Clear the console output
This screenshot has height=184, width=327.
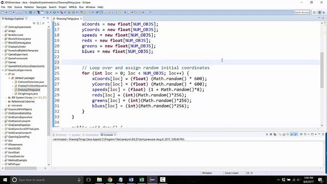pyautogui.click(x=280, y=134)
